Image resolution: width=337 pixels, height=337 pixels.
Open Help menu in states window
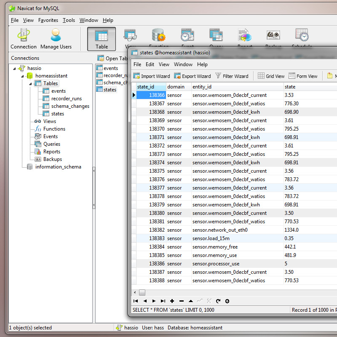click(202, 64)
